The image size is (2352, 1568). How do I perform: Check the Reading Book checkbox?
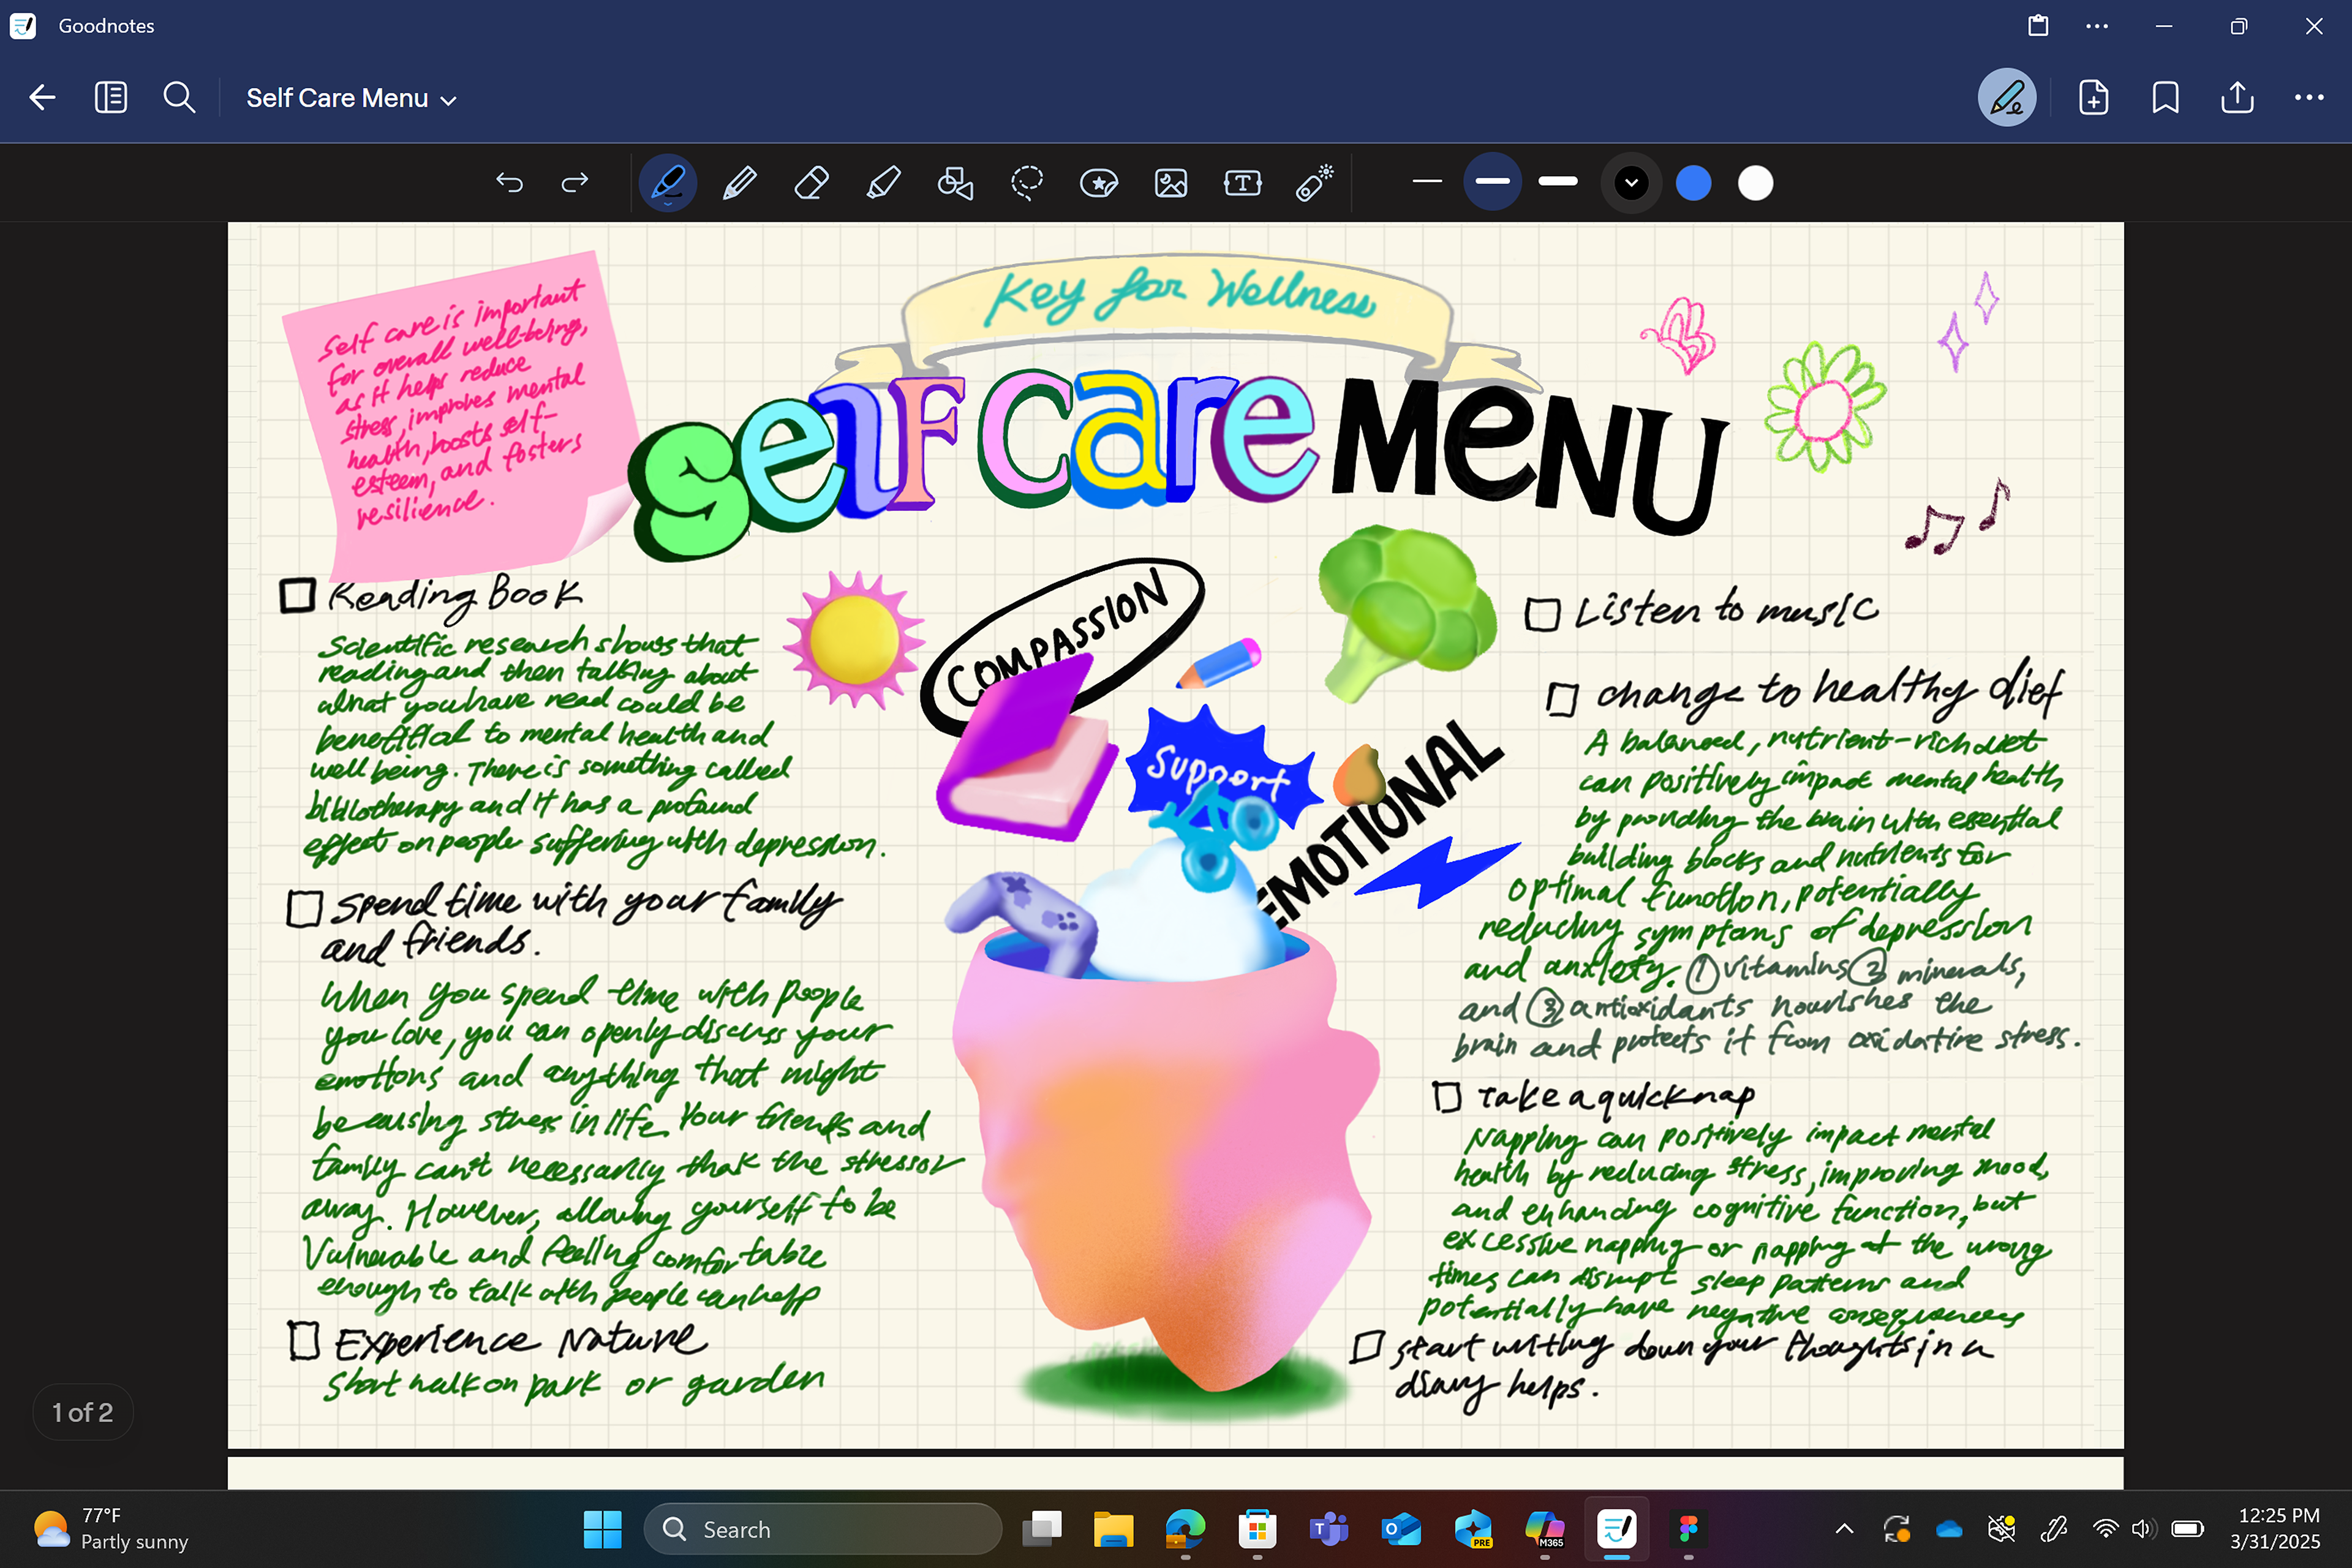[x=297, y=596]
